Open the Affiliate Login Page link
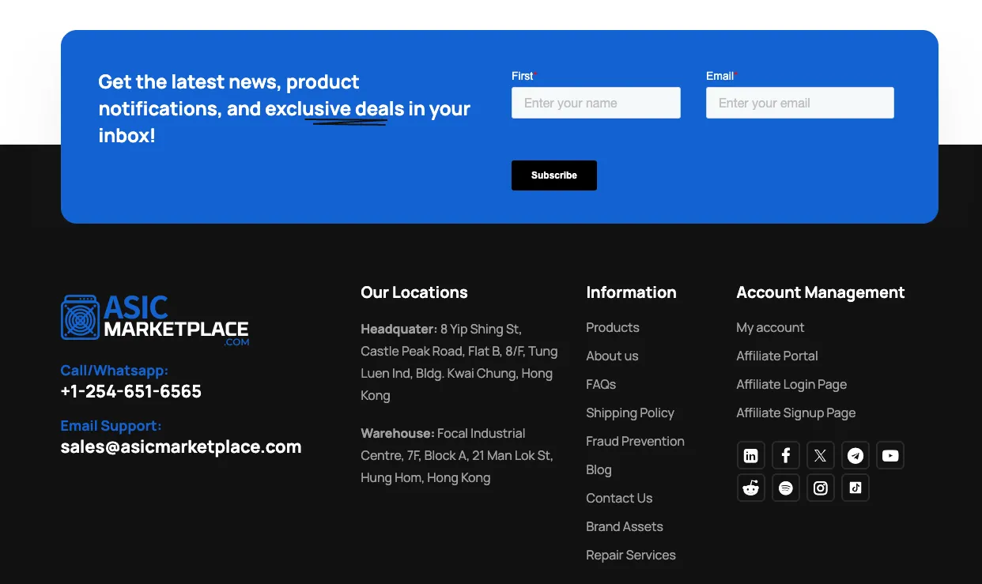 tap(791, 384)
